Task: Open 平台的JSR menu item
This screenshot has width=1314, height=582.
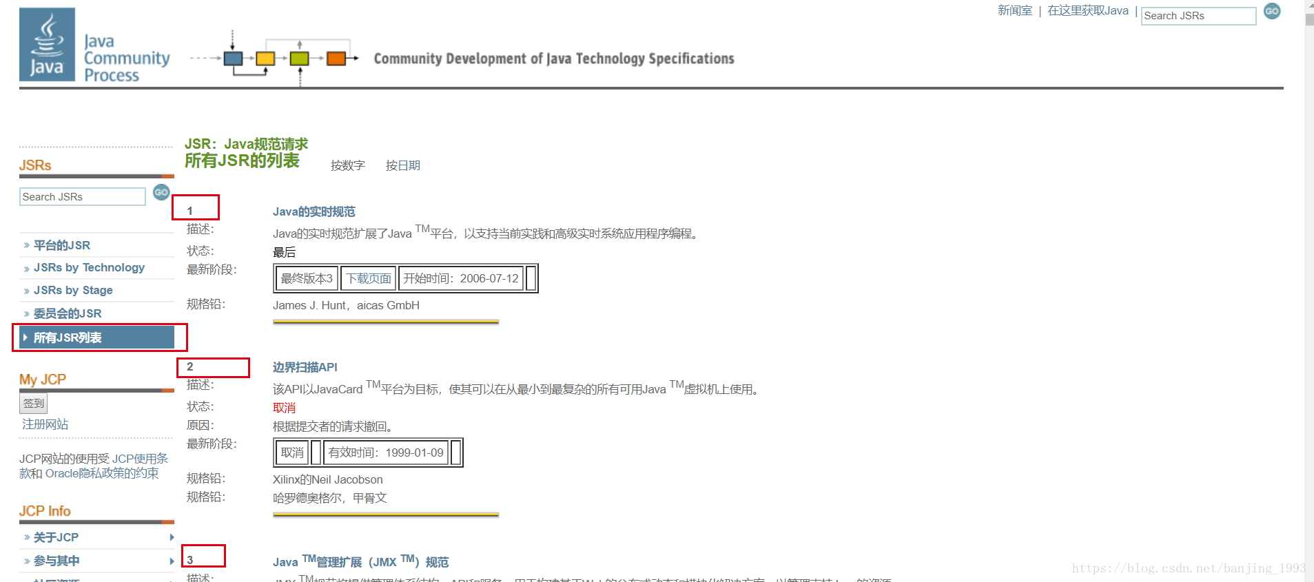Action: pos(62,245)
